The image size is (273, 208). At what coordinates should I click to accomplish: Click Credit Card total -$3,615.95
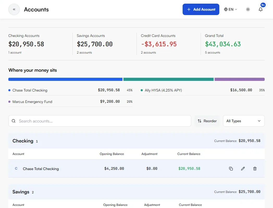point(159,44)
